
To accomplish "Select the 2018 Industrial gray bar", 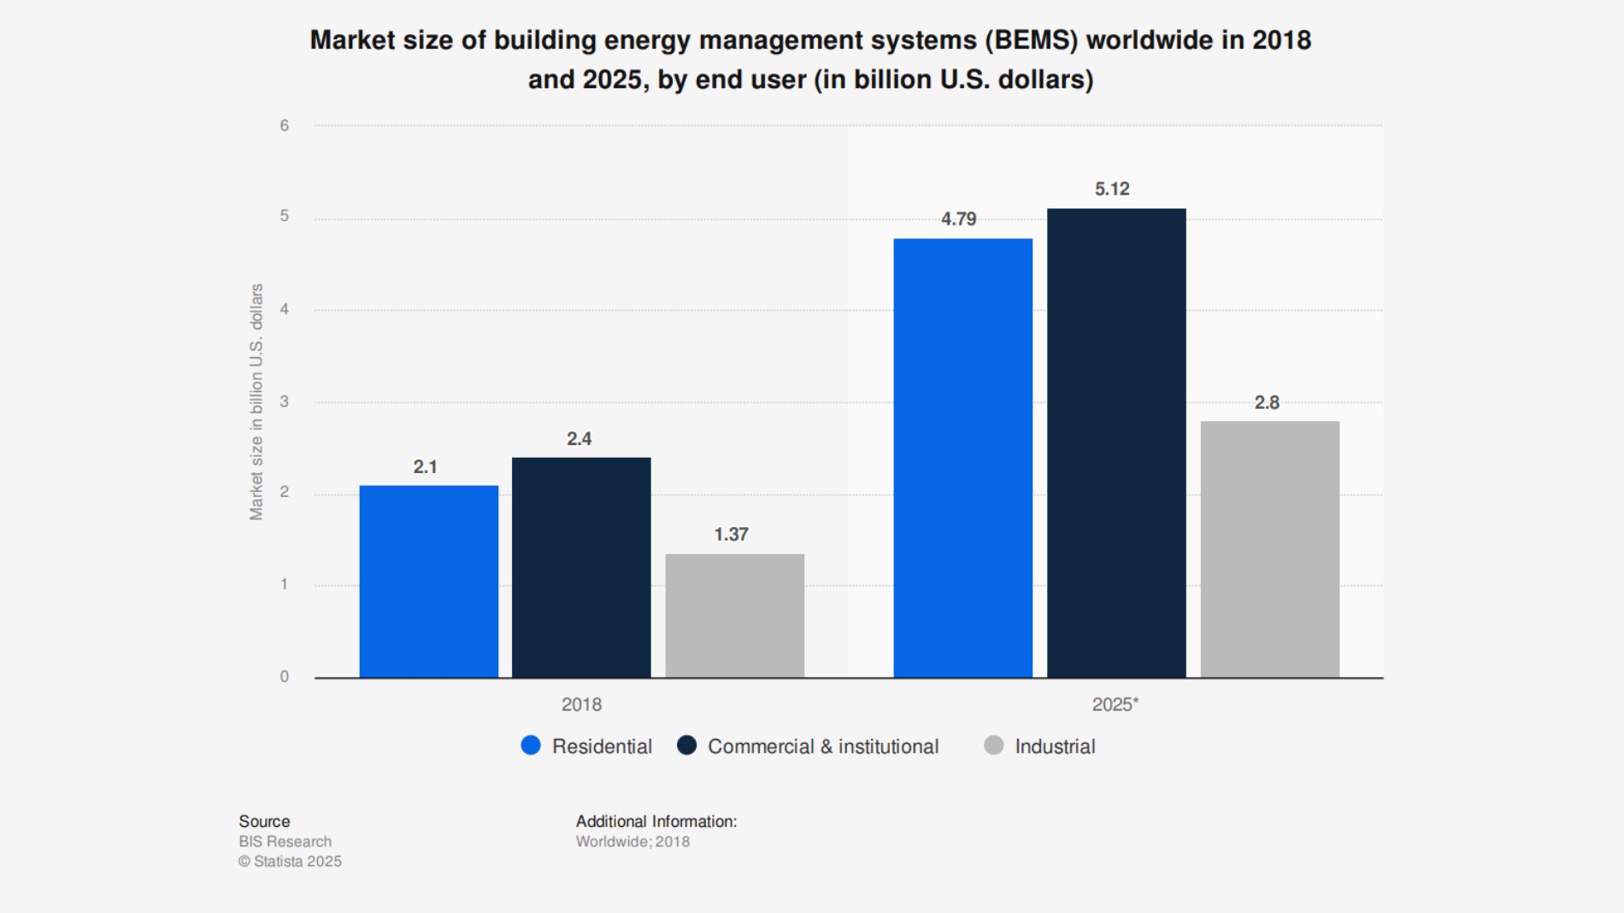I will coord(734,615).
